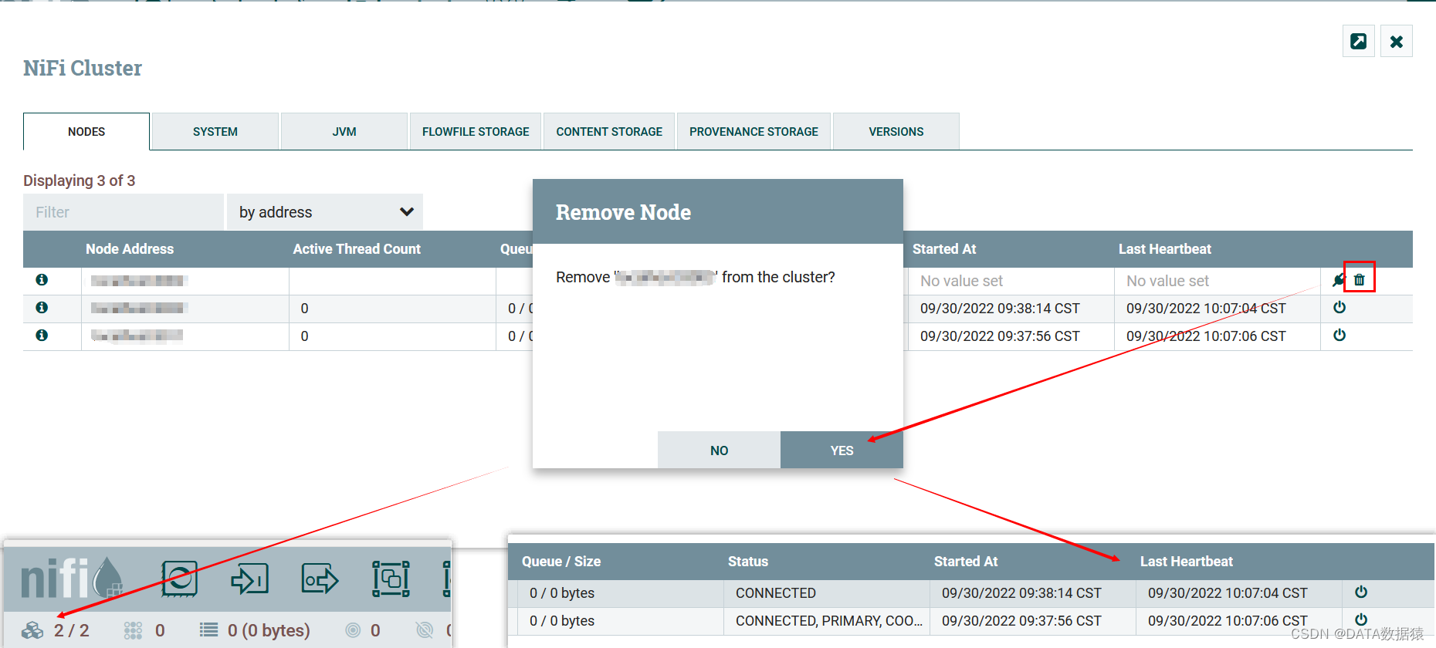This screenshot has height=648, width=1436.
Task: Click the power icon in the 10:07:06 main table row
Action: click(1339, 336)
